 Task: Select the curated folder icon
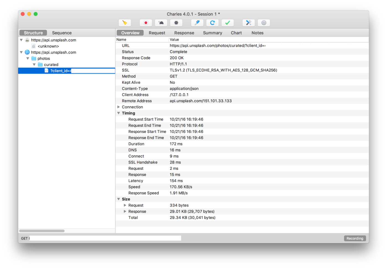click(x=40, y=64)
